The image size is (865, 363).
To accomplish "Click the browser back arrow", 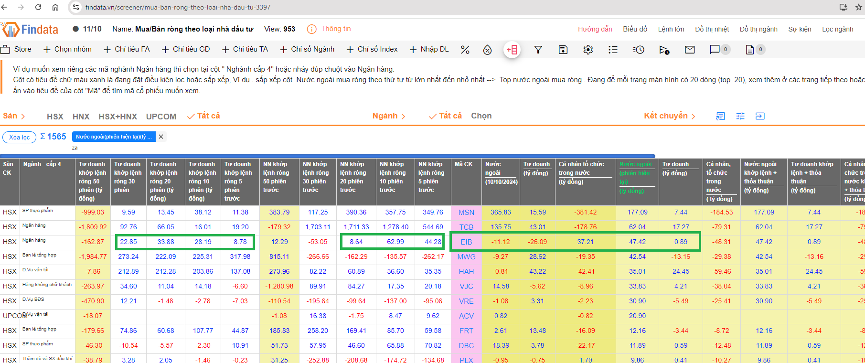I will click(4, 7).
